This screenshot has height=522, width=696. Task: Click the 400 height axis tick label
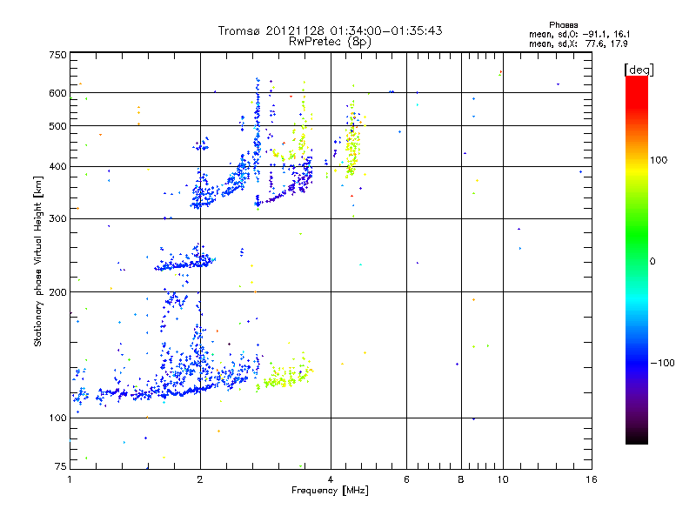pyautogui.click(x=57, y=167)
